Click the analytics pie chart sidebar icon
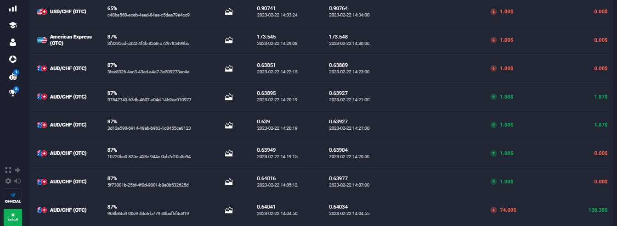Screen dimensions: 617x226 pos(13,59)
